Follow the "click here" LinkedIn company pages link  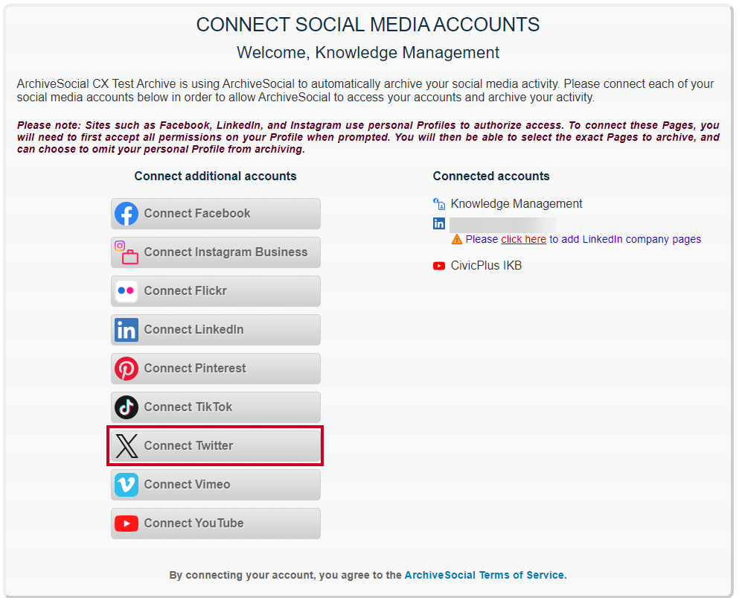(523, 239)
